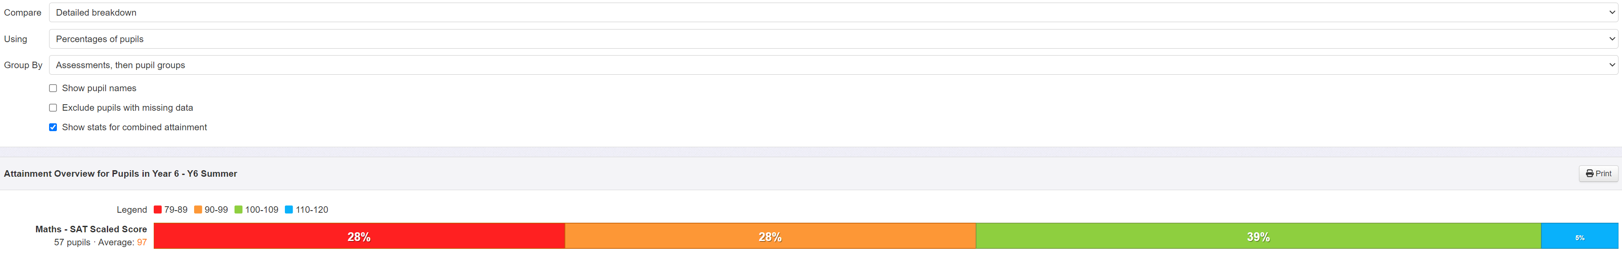Open the Using dropdown showing Percentages of pupils
This screenshot has width=1622, height=254.
[x=832, y=39]
